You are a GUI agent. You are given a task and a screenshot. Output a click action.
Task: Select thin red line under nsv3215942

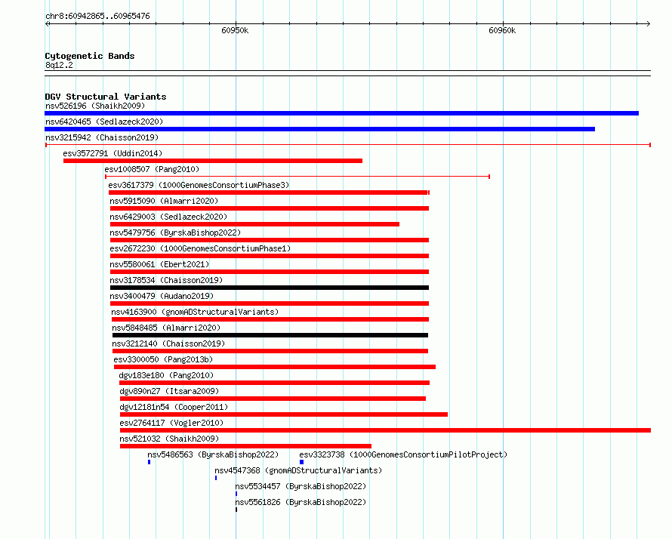[348, 145]
